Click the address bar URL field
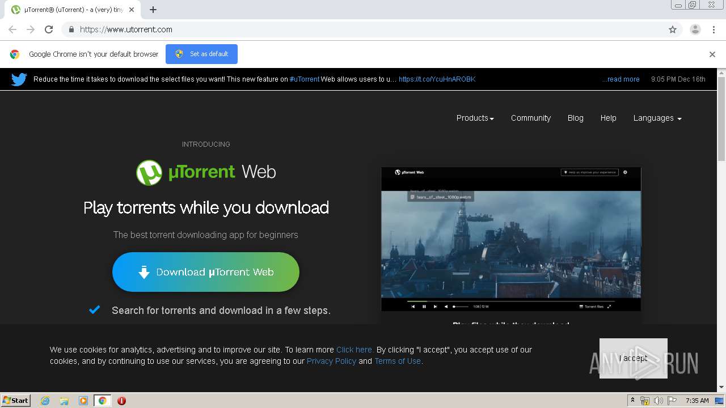726x408 pixels. tap(363, 29)
